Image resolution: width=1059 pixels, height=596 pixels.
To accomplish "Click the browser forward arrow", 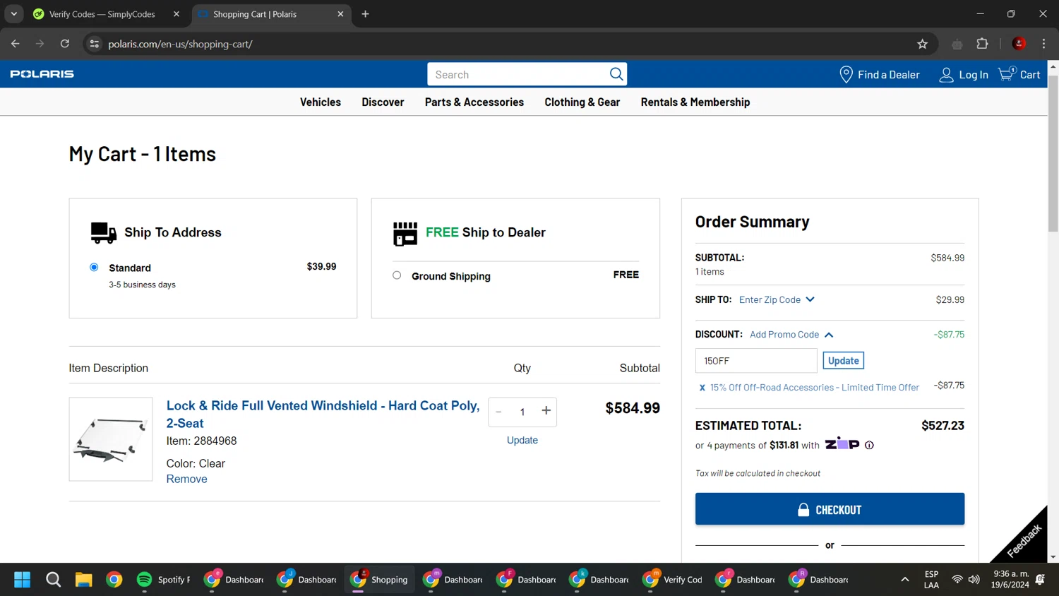I will 40,44.
